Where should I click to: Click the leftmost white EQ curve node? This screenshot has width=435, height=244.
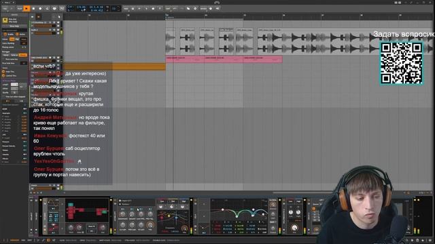point(222,209)
